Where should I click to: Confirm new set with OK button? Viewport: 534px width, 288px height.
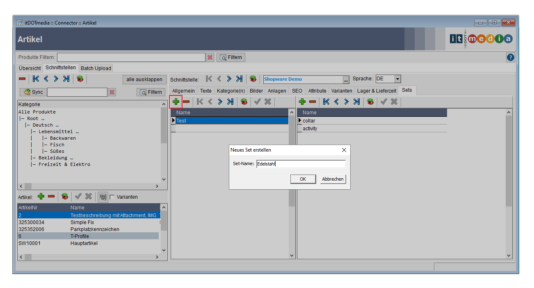(x=303, y=179)
